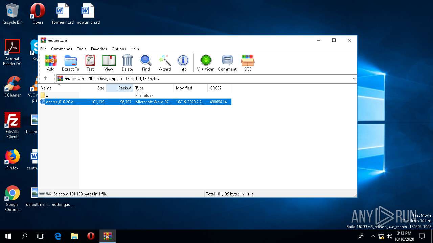Open the Windows Start button

[8, 236]
